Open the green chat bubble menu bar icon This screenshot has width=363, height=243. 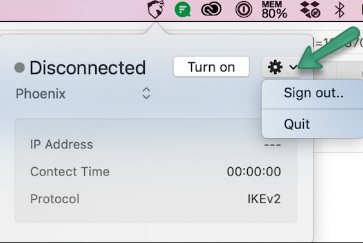pyautogui.click(x=183, y=10)
